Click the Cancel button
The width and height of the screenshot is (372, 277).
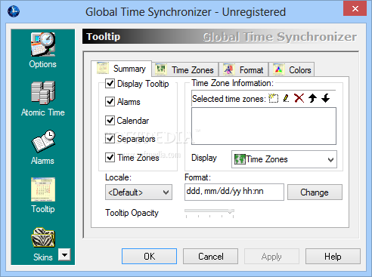tap(210, 257)
